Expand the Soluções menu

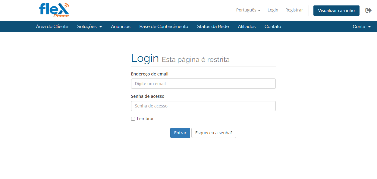pyautogui.click(x=90, y=27)
